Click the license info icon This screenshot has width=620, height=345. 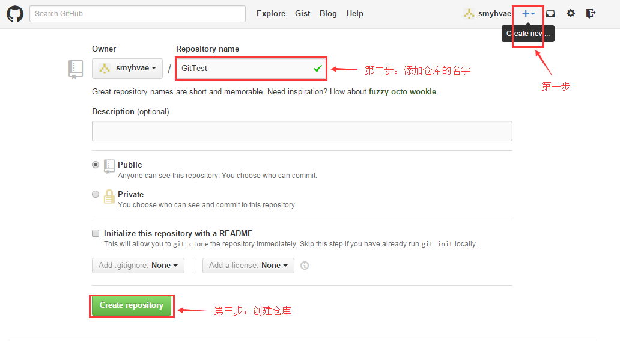[x=305, y=266]
